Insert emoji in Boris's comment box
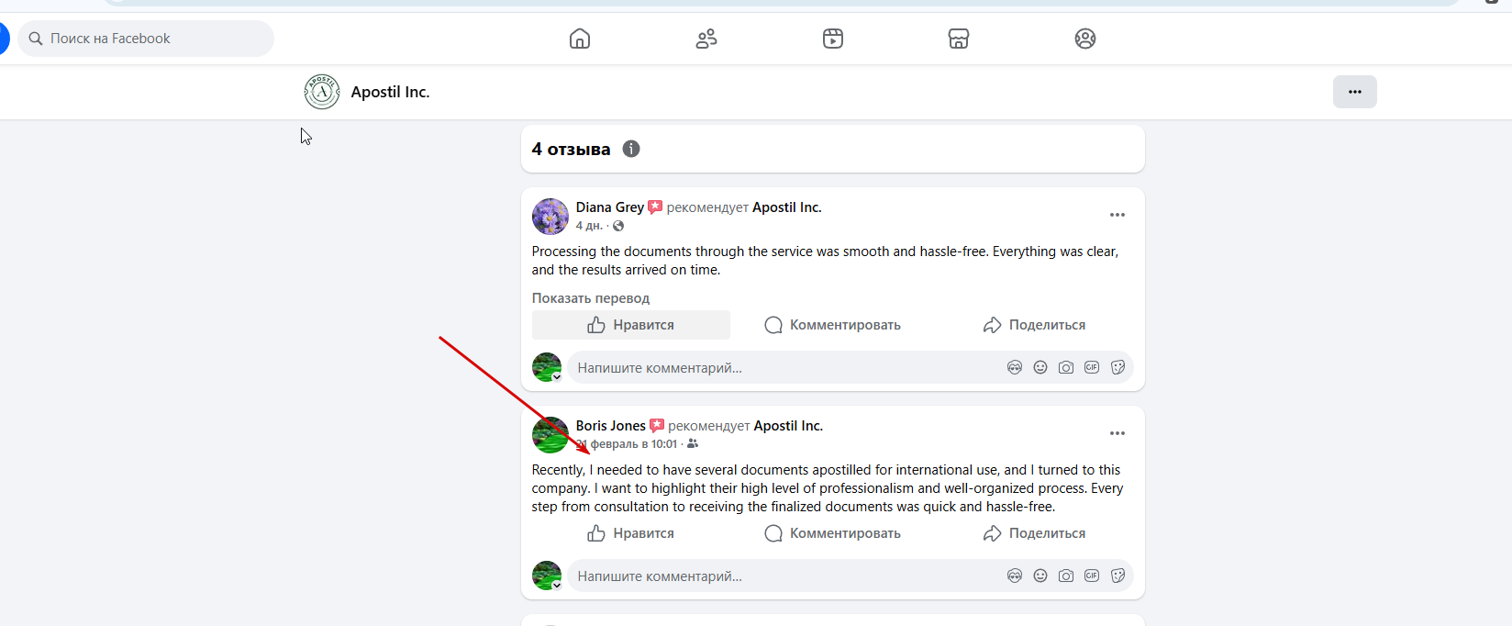The width and height of the screenshot is (1512, 626). (1040, 576)
